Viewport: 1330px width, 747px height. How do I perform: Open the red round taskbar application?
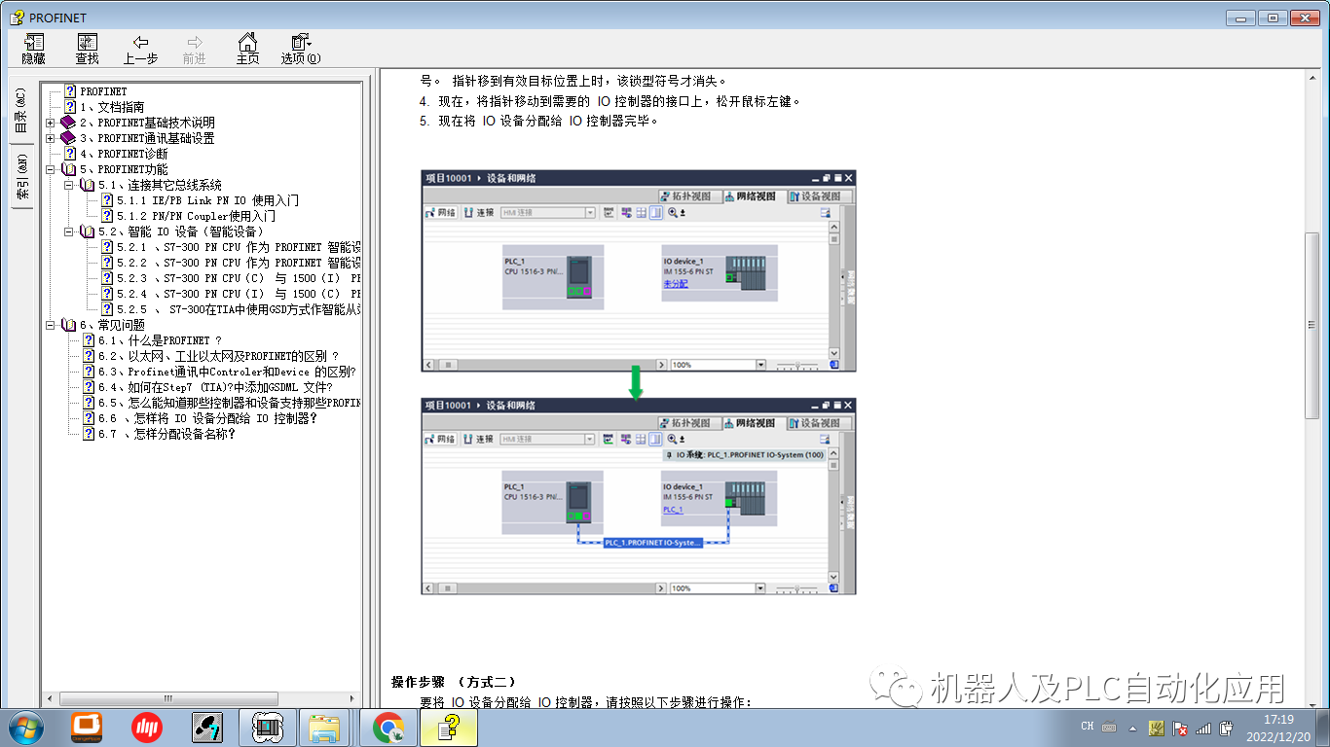[x=147, y=728]
